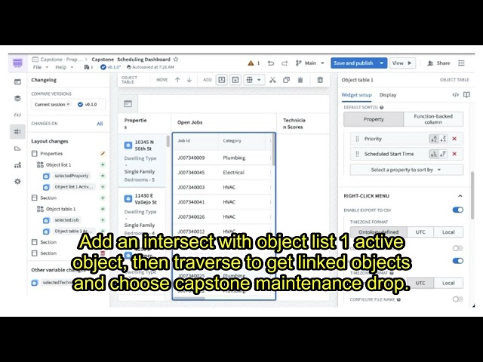Click the View button

point(402,63)
